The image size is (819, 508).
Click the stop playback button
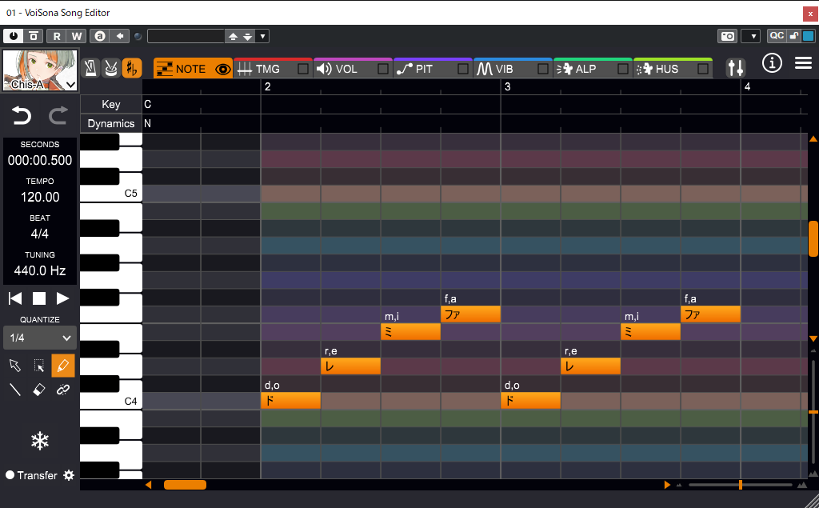click(39, 298)
